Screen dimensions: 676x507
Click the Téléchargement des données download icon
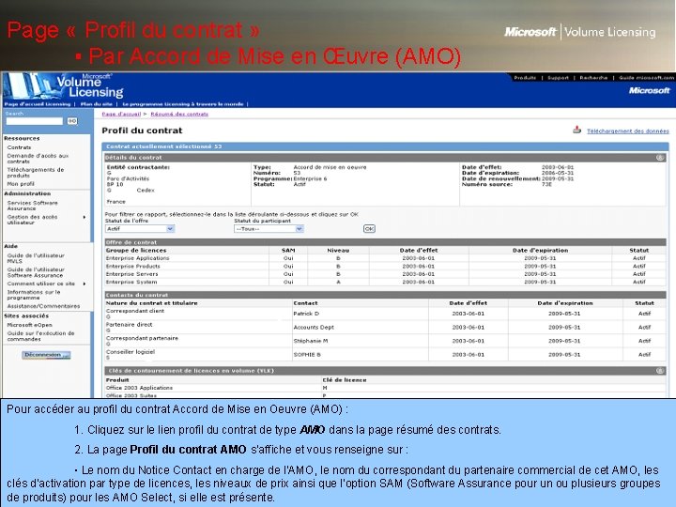576,130
